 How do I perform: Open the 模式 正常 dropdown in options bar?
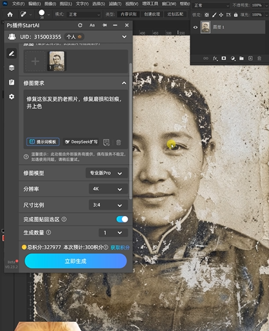pyautogui.click(x=84, y=14)
